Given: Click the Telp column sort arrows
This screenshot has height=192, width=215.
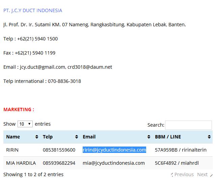Looking at the screenshot, I should pos(77,137).
